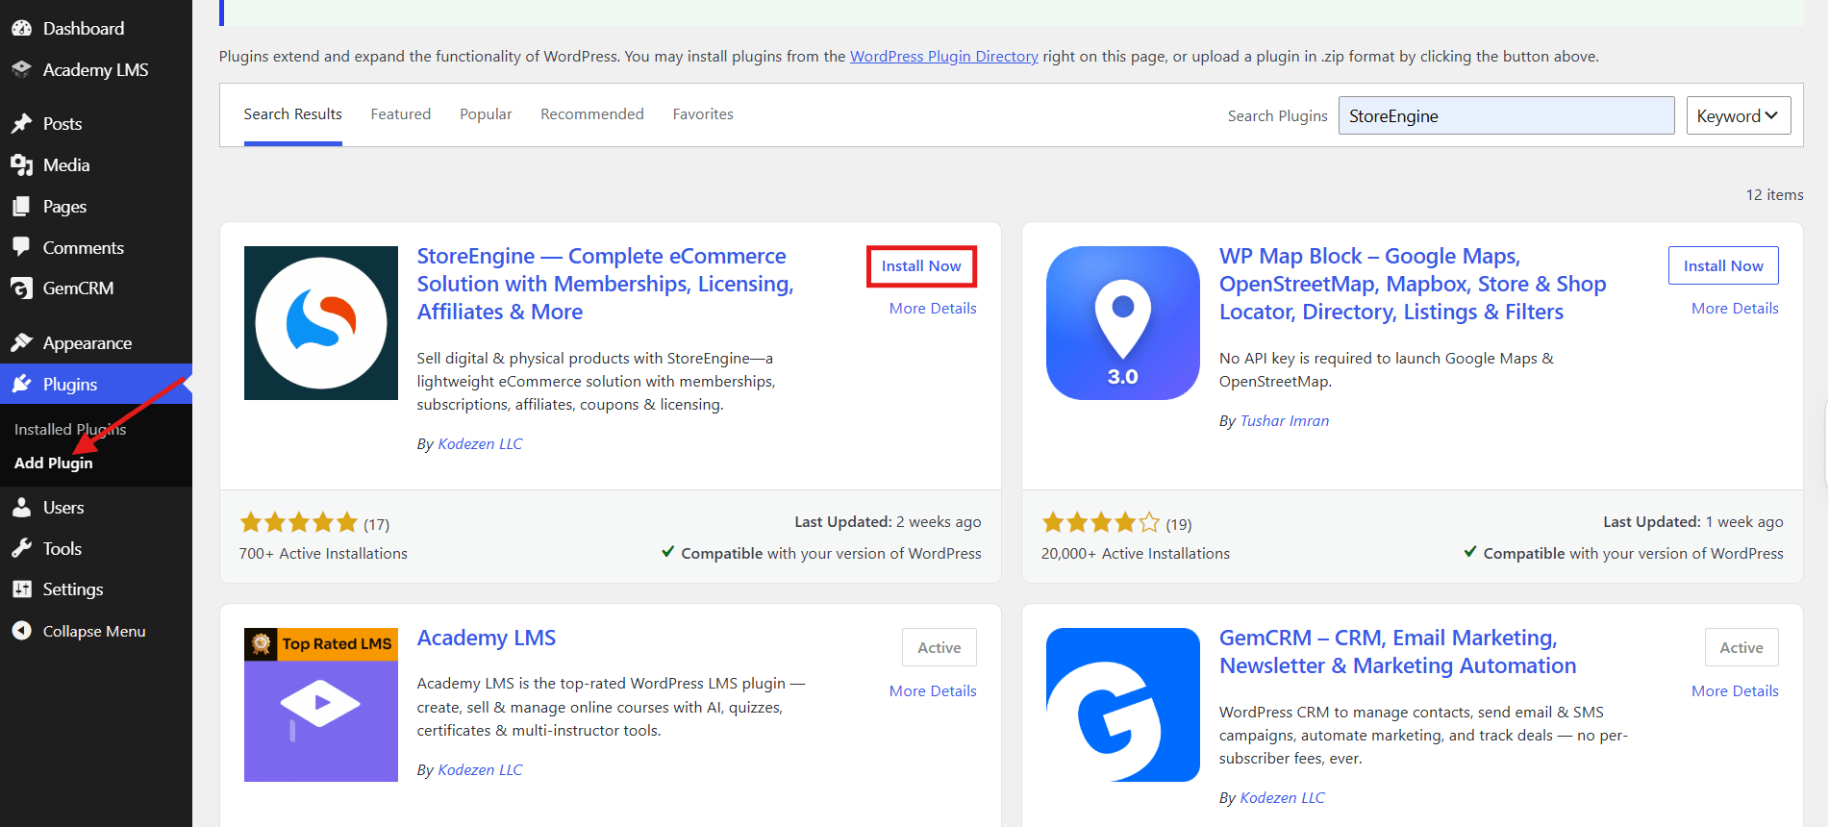Open the GemCRM plugin title link
Image resolution: width=1829 pixels, height=827 pixels.
(1398, 652)
